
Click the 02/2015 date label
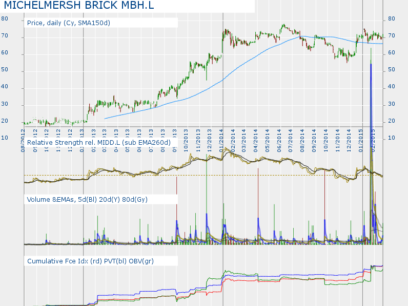pos(373,141)
